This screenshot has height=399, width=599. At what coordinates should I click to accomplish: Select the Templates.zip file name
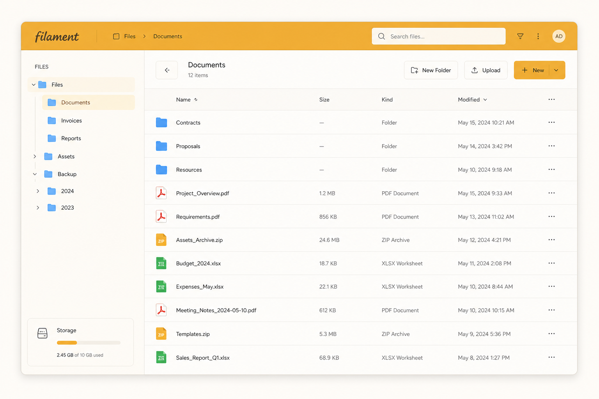[x=193, y=334]
